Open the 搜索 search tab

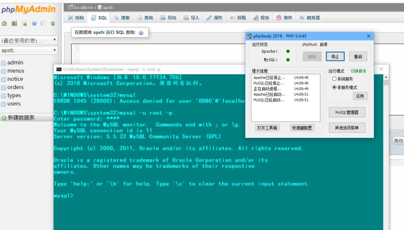[122, 18]
